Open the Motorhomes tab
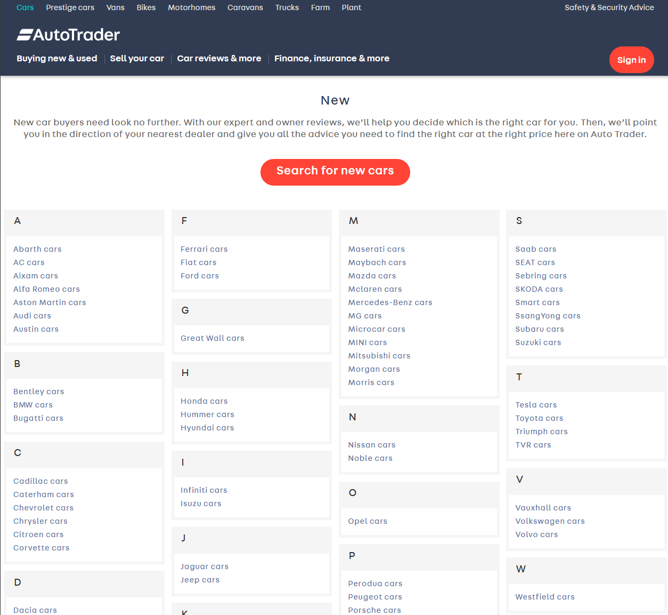The image size is (668, 615). [x=192, y=7]
